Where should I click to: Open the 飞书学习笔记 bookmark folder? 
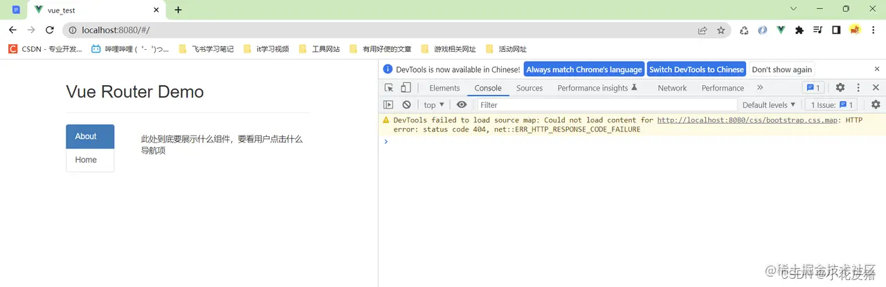pos(206,49)
